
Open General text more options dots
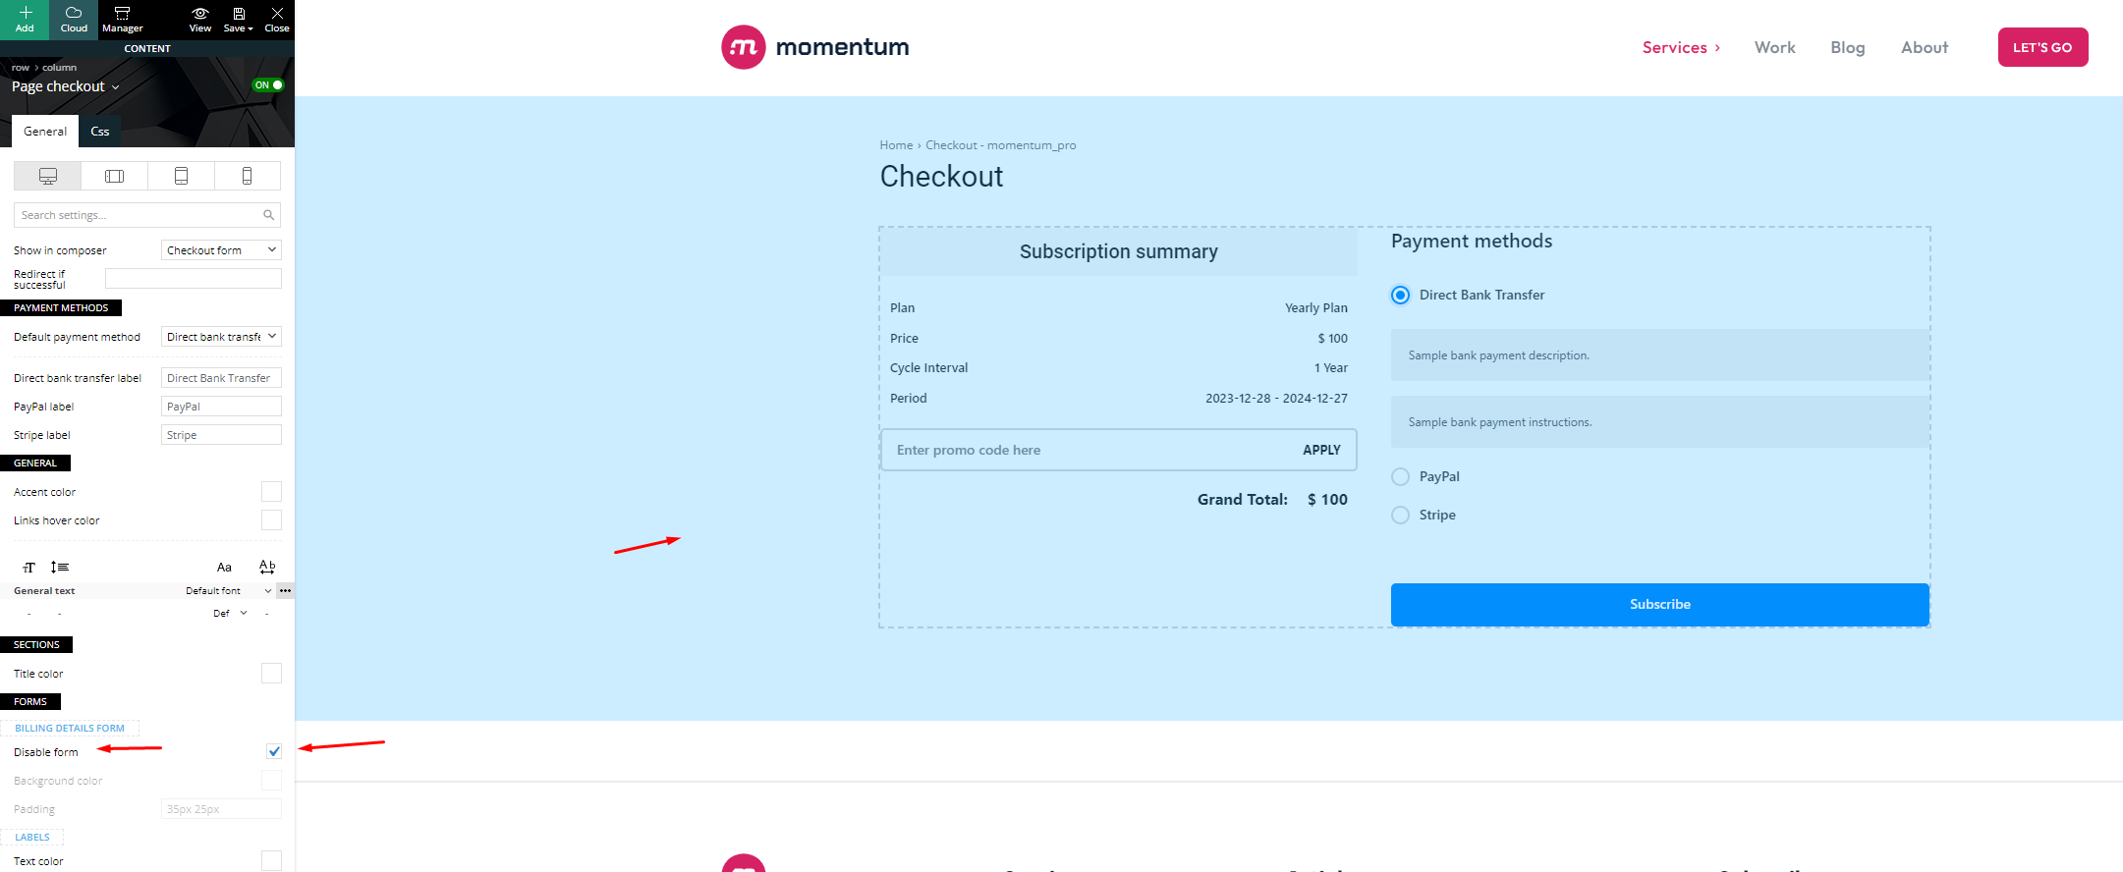(x=285, y=590)
